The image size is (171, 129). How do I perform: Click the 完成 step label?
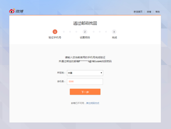(x=114, y=37)
